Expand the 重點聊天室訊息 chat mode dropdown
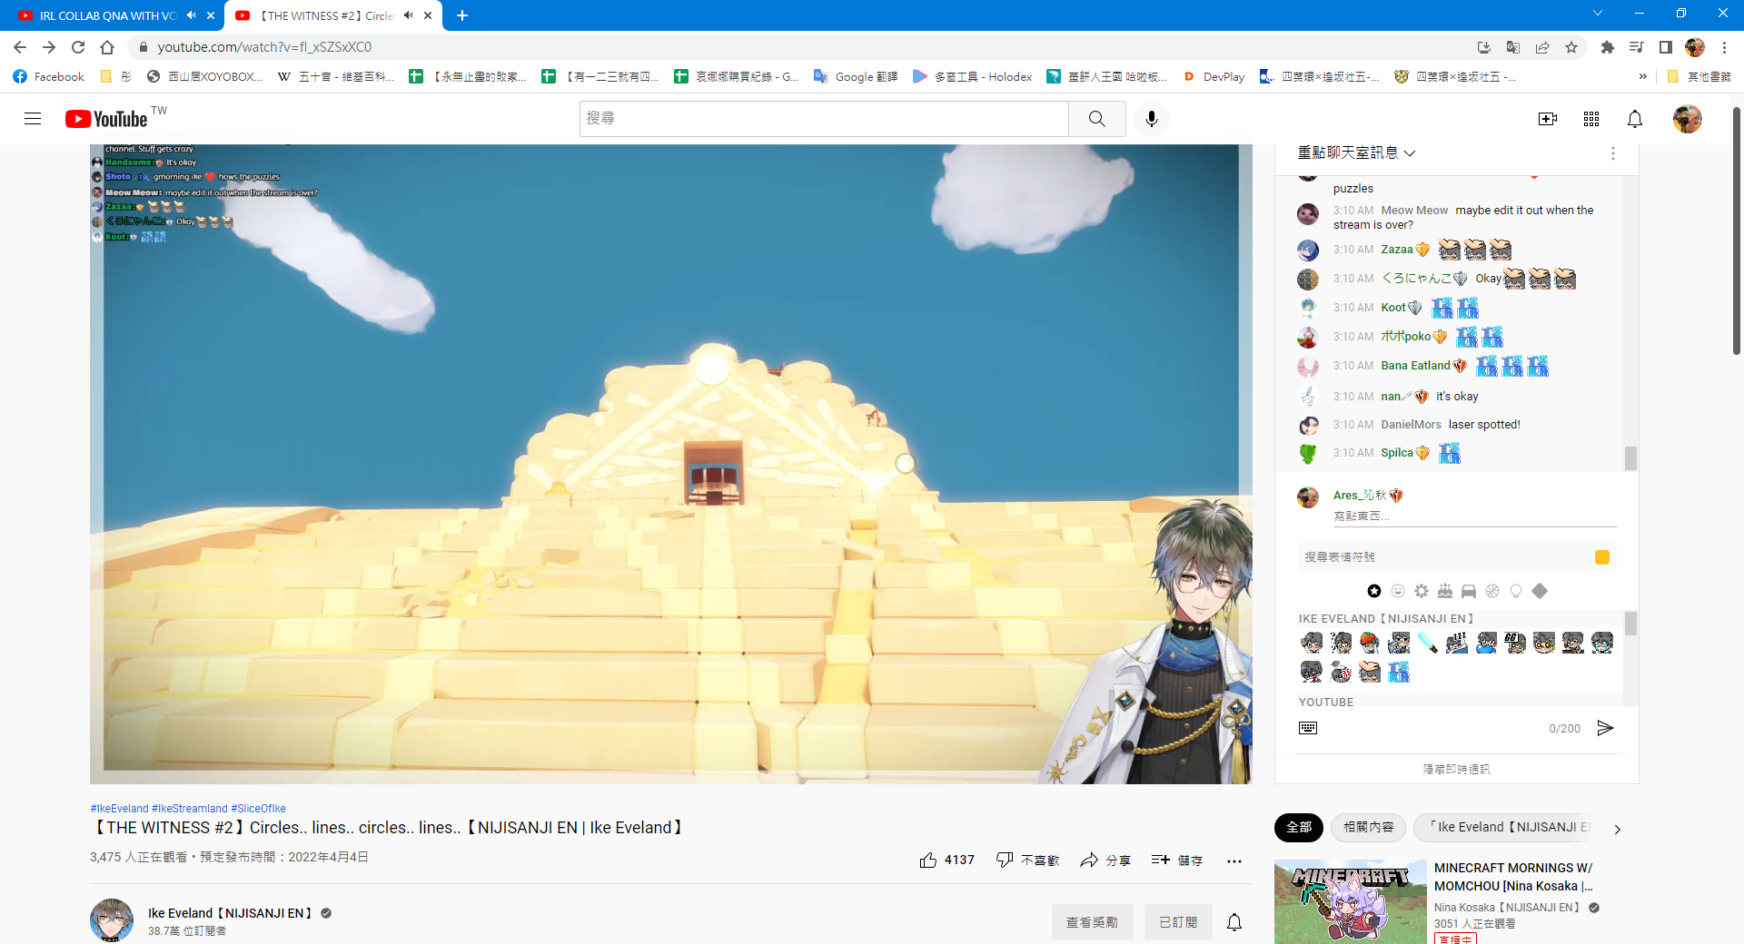 [1356, 153]
